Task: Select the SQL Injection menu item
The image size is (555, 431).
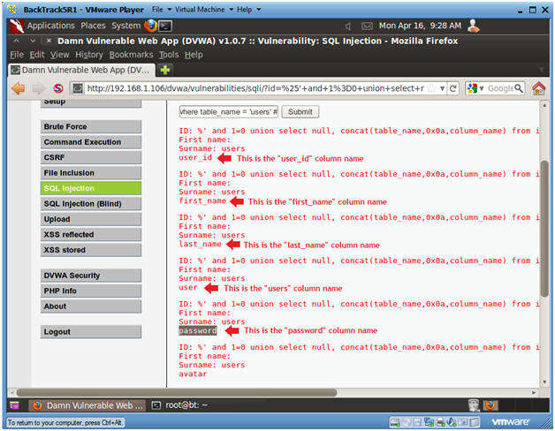Action: pyautogui.click(x=91, y=188)
